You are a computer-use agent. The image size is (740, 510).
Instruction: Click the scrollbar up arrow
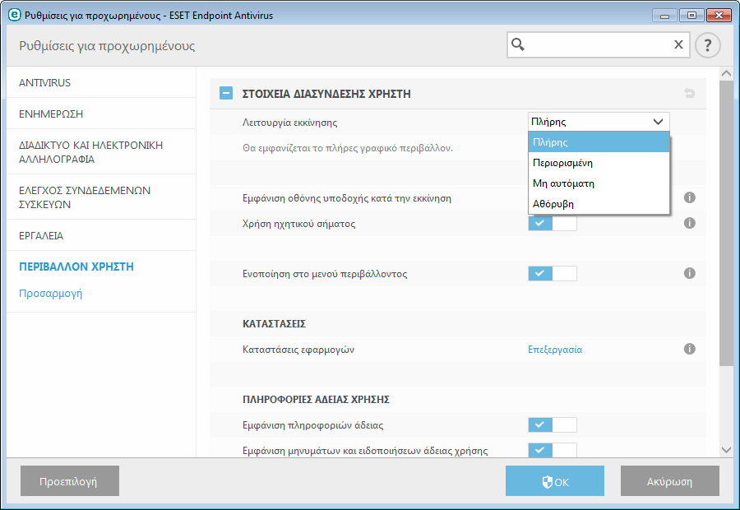727,74
